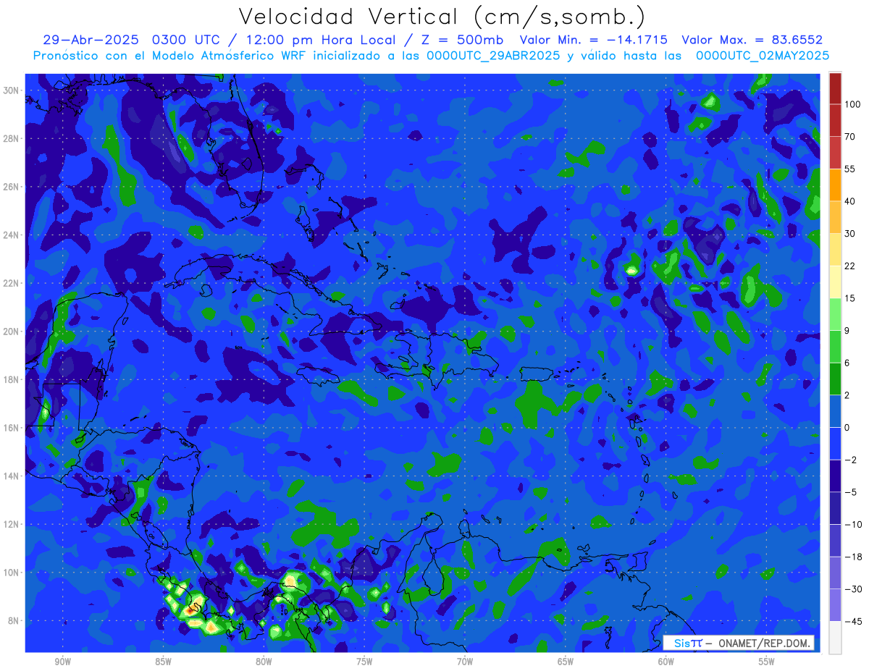The height and width of the screenshot is (671, 869).
Task: Click the longitude label "55W"
Action: [x=767, y=662]
